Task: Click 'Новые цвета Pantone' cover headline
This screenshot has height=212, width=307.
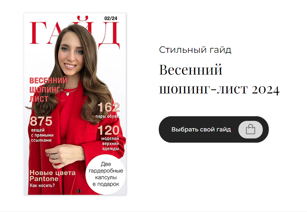Action: (52, 176)
